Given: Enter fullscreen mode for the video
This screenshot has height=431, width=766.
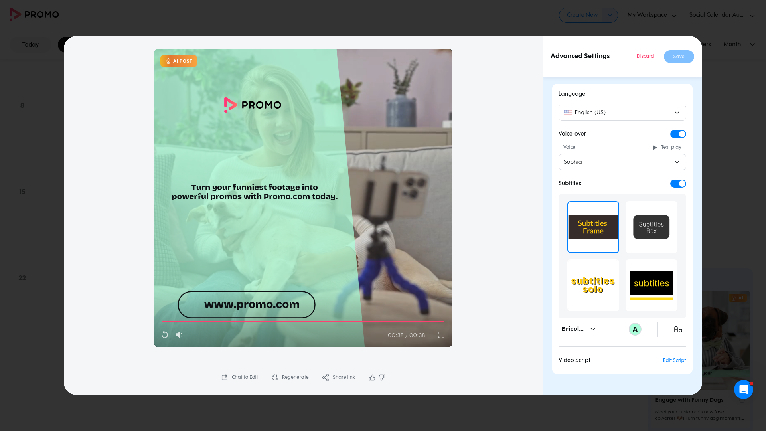Looking at the screenshot, I should tap(441, 335).
